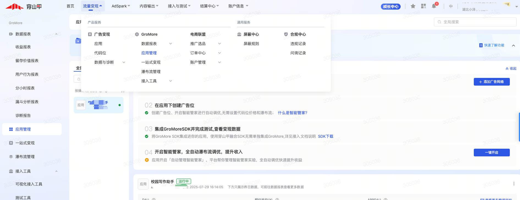Click the 成长中心 button
This screenshot has width=520, height=200.
(390, 7)
